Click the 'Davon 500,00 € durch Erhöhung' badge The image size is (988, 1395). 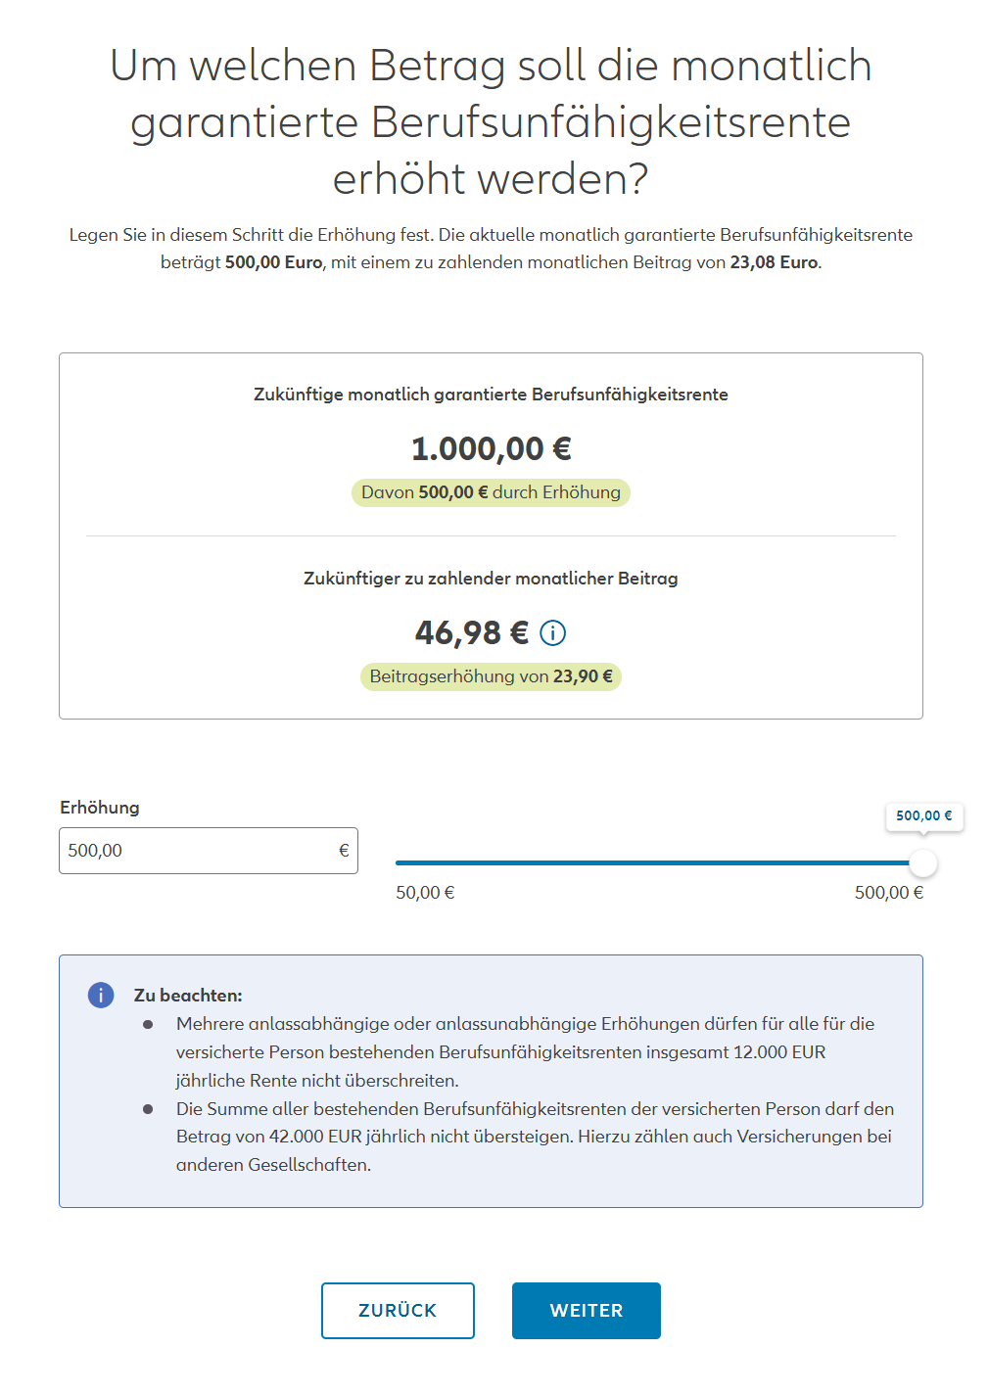491,492
